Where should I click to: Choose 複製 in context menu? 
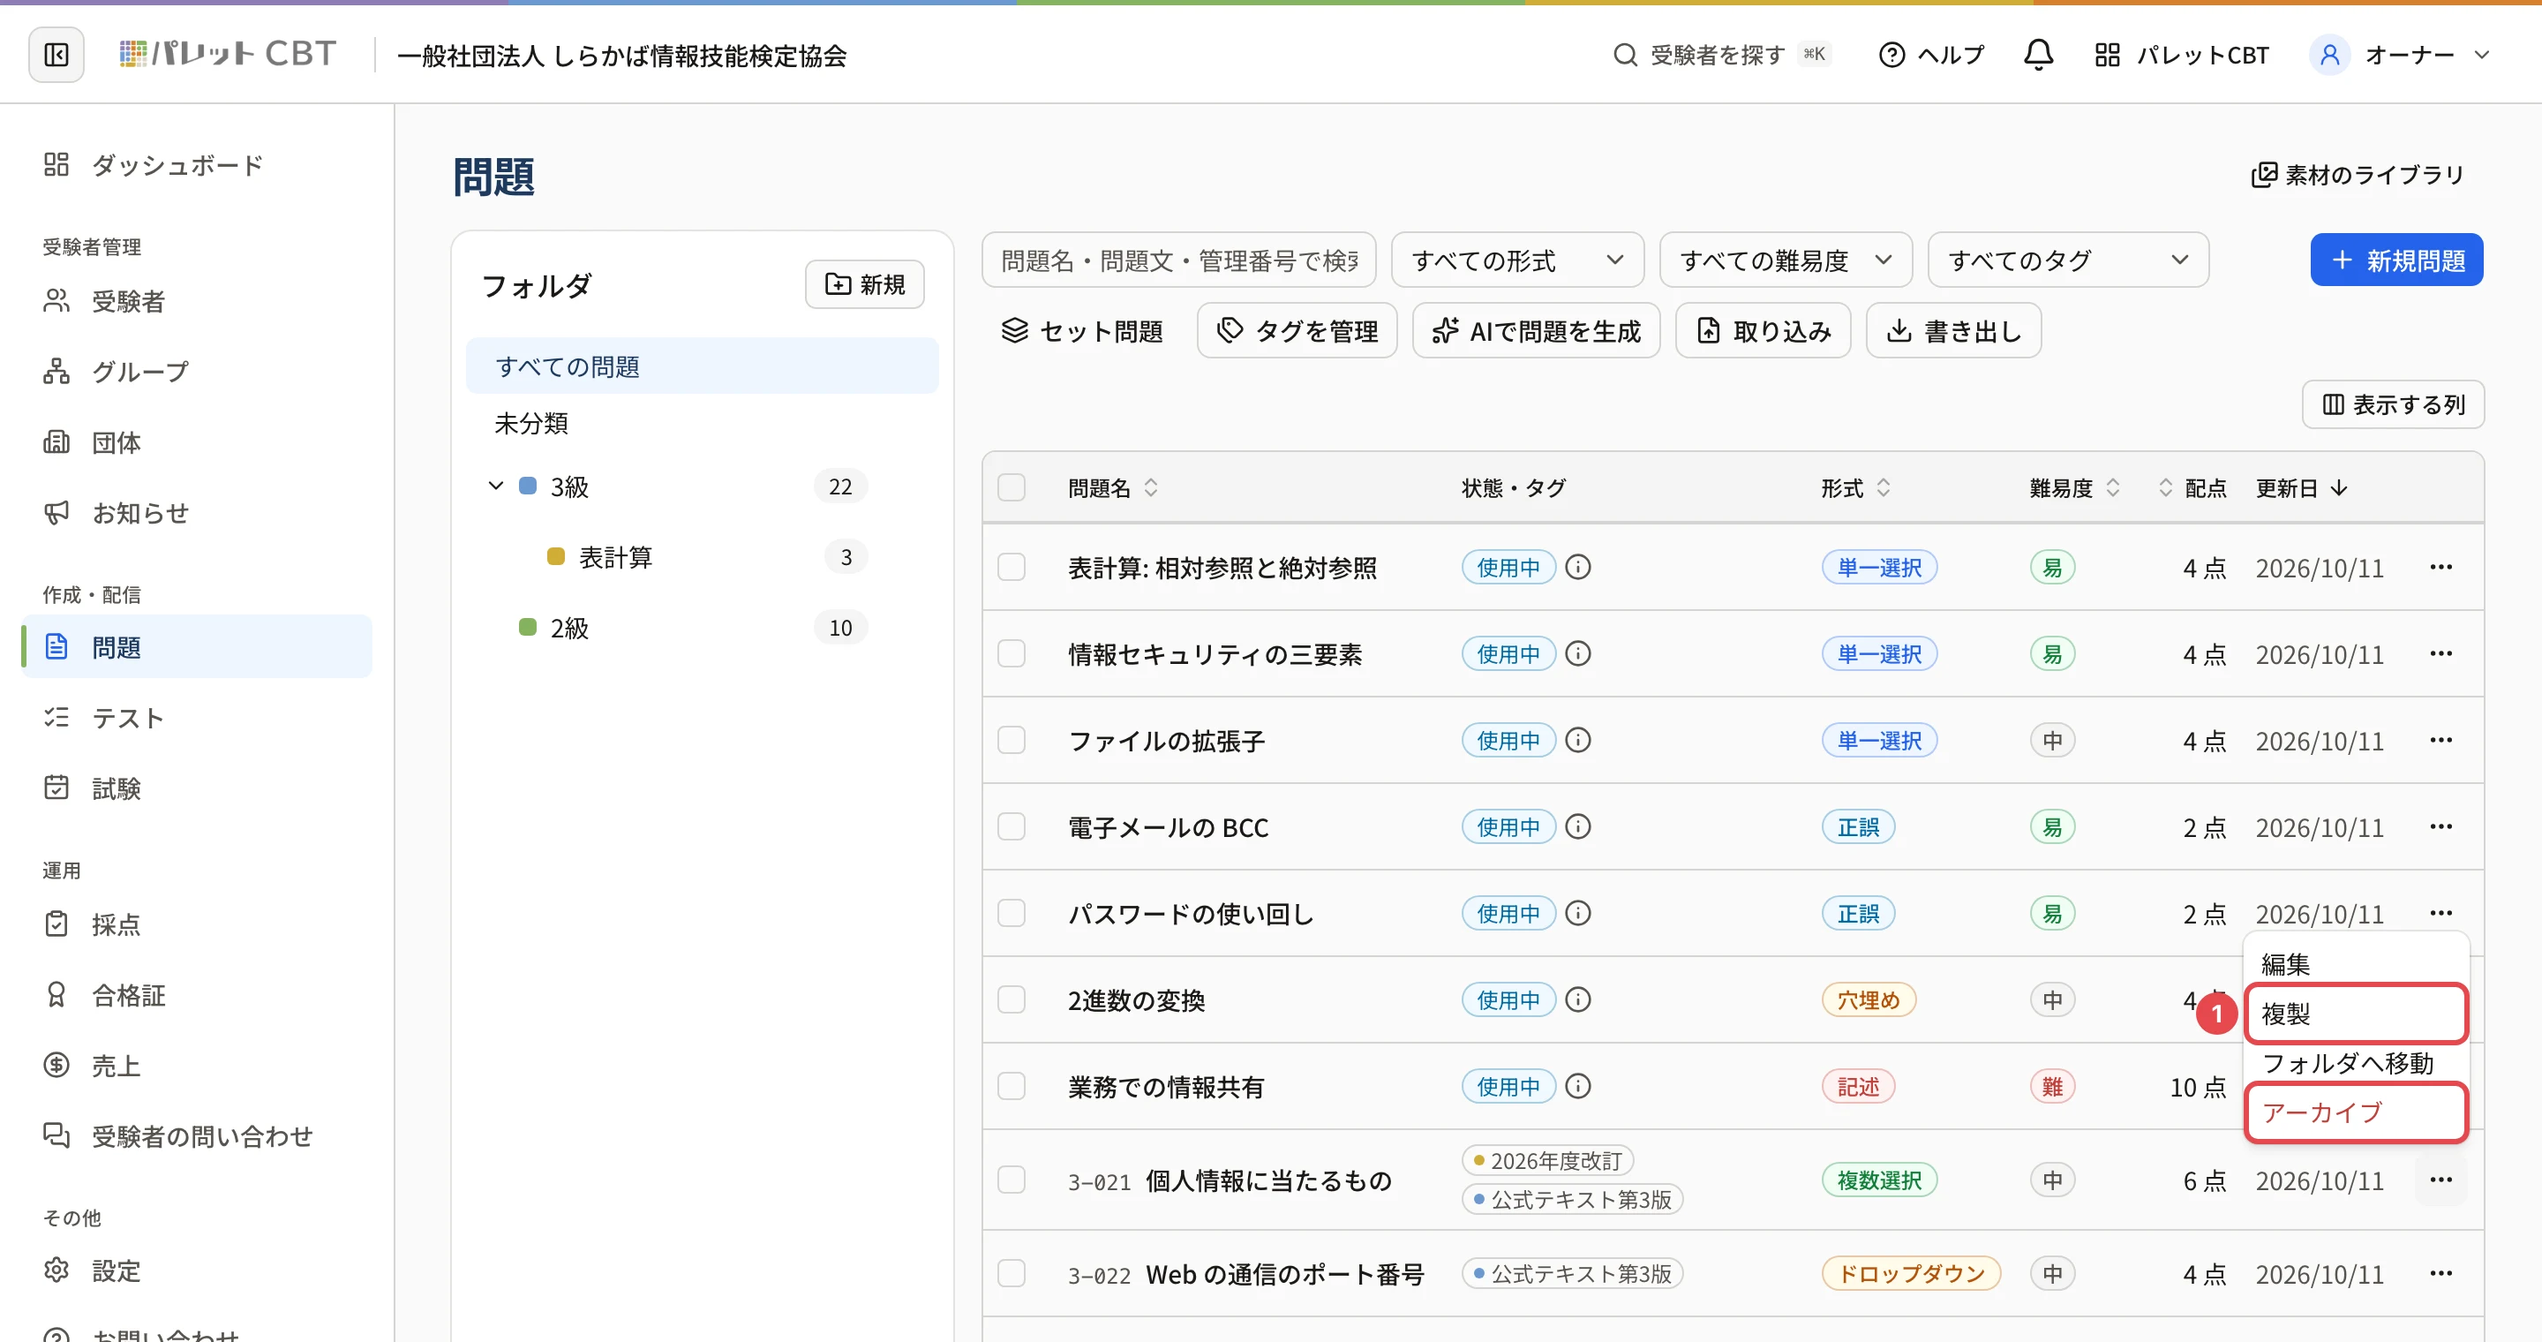pos(2356,1014)
